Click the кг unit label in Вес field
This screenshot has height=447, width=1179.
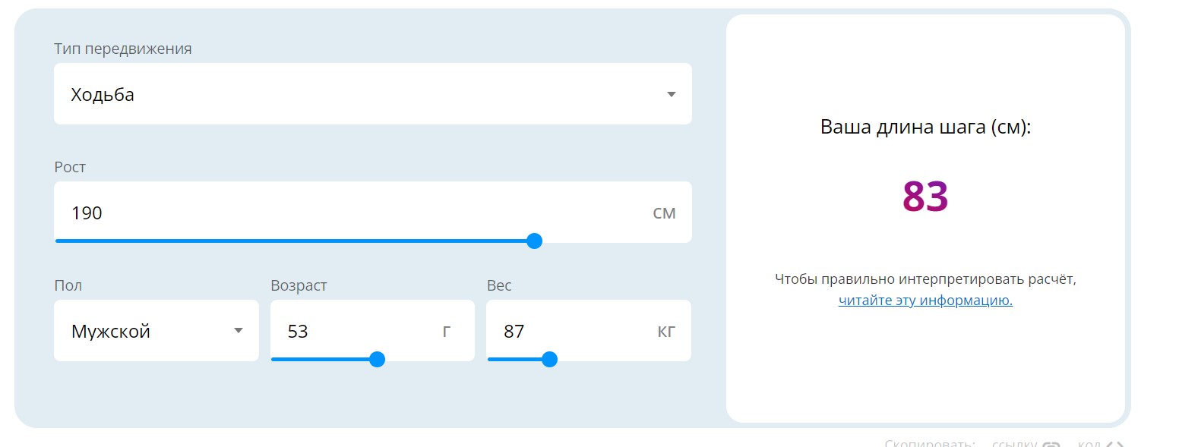[666, 332]
